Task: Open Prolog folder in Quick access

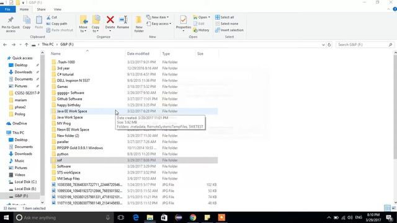Action: coord(19,114)
